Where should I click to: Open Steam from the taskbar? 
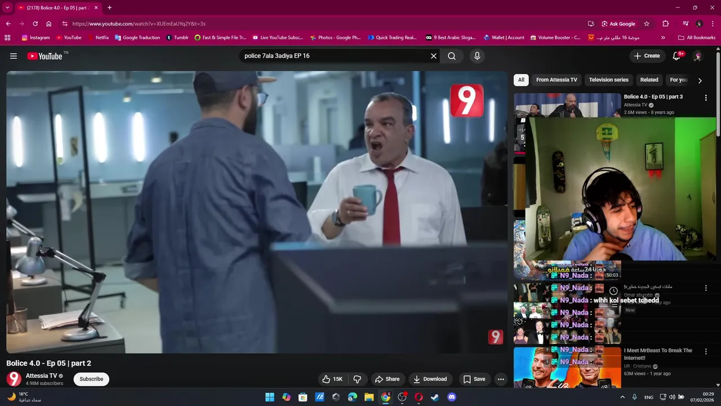[x=435, y=397]
